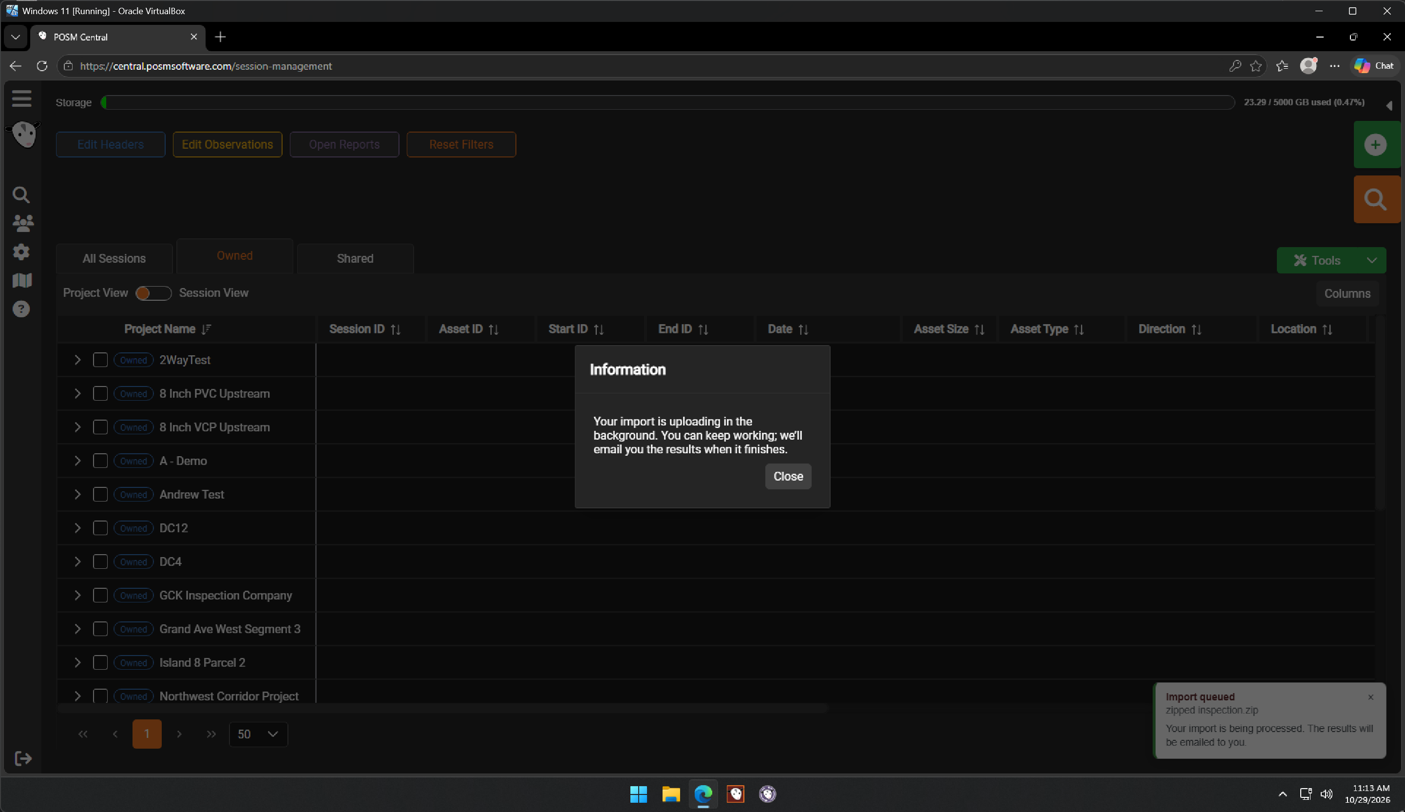Click the Edit Observations button
Viewport: 1405px width, 812px height.
[228, 144]
